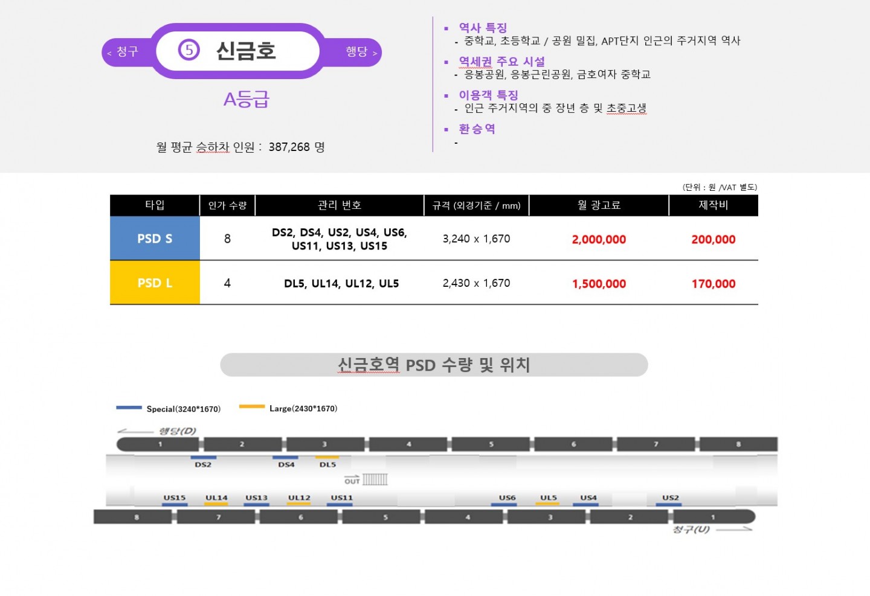Select the DL5 door marker in diagram
This screenshot has width=870, height=596.
[327, 462]
